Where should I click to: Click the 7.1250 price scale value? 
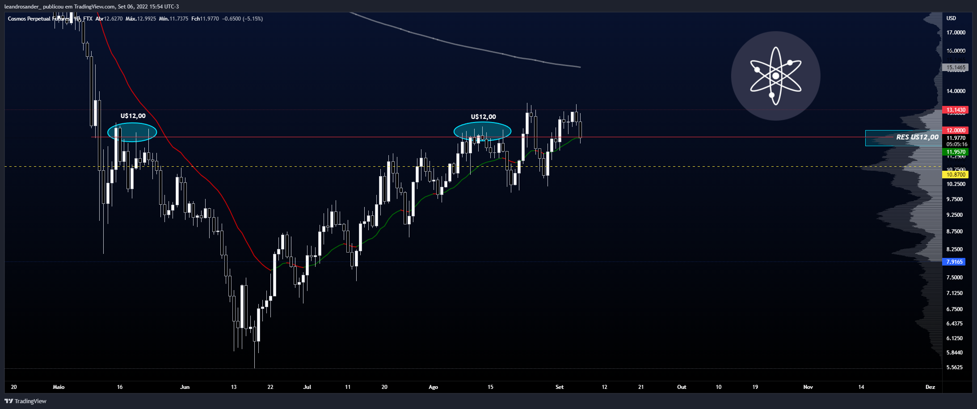coord(955,293)
